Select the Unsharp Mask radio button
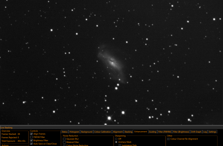 click(116, 142)
